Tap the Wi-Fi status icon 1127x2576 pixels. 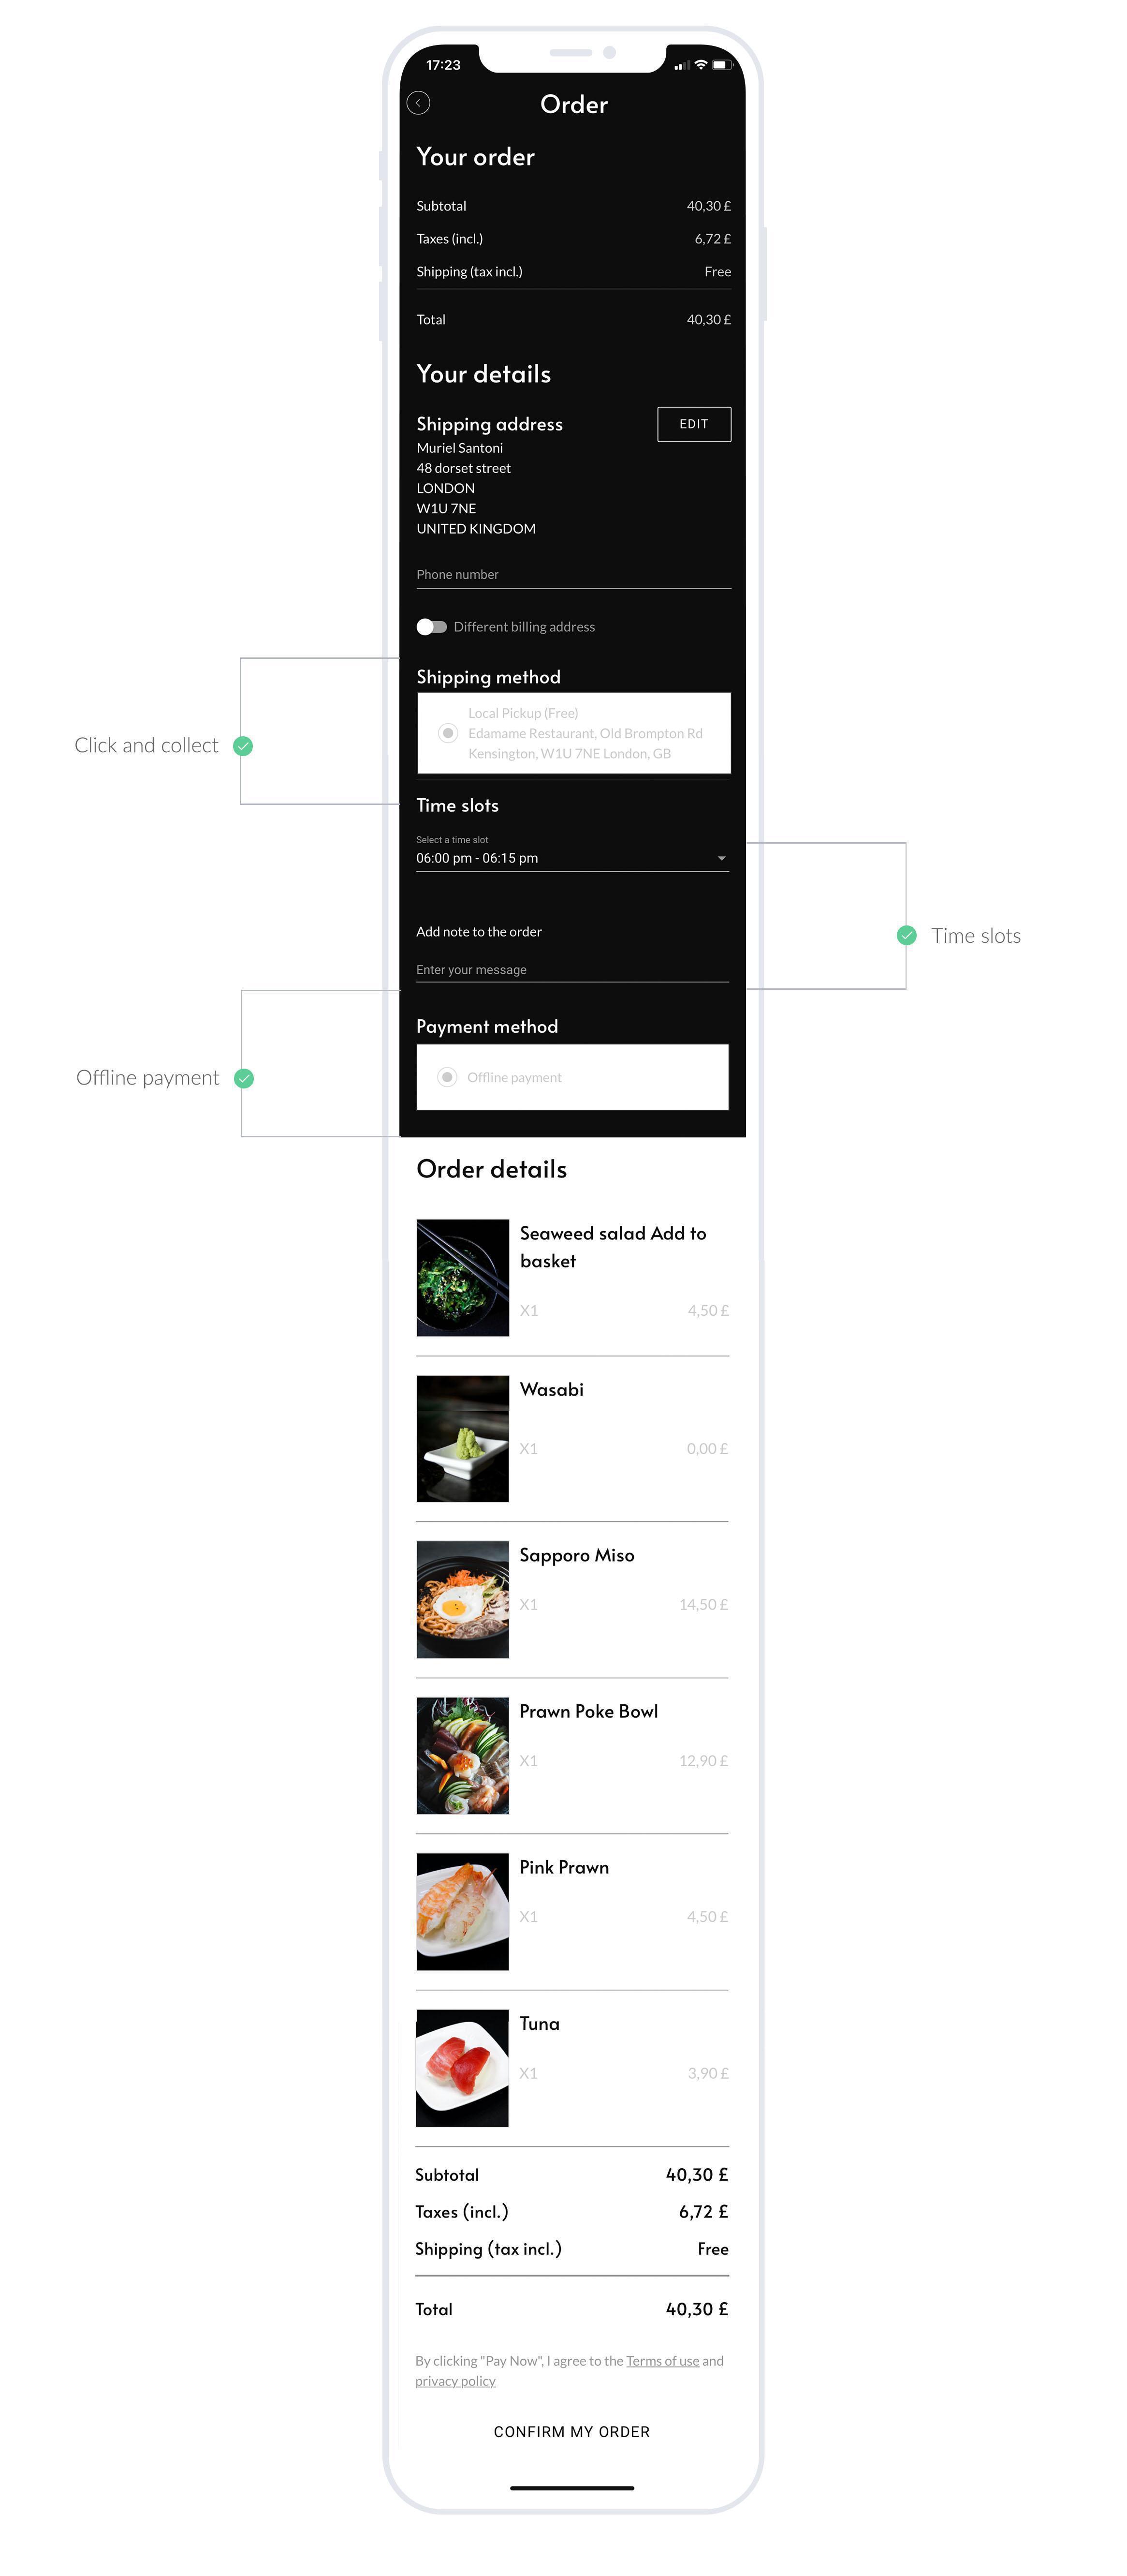click(701, 65)
